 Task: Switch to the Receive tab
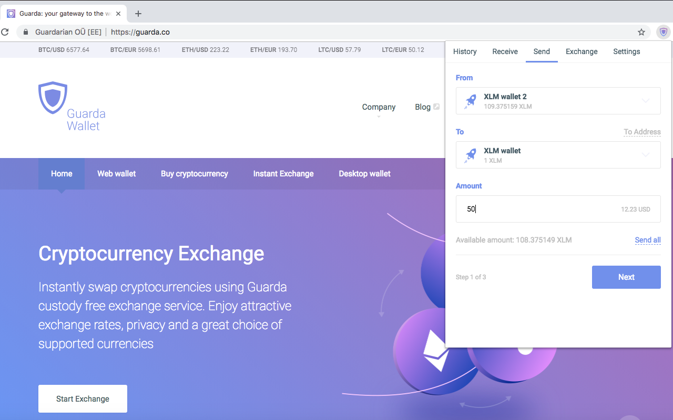(x=505, y=51)
